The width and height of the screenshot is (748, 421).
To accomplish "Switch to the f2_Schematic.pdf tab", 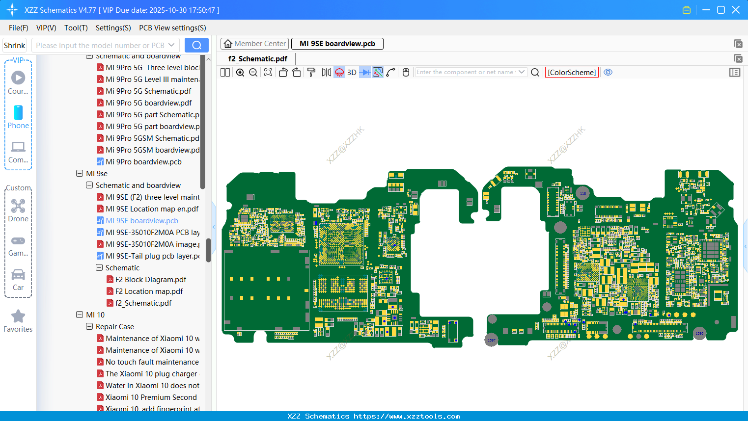I will point(258,59).
